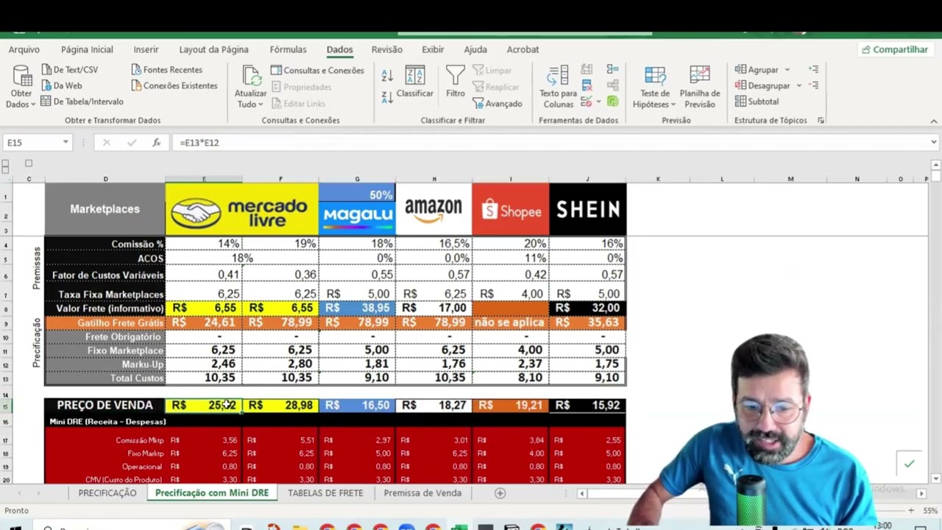The image size is (942, 530).
Task: Click the sheet horizontal scroll left arrow
Action: point(582,493)
